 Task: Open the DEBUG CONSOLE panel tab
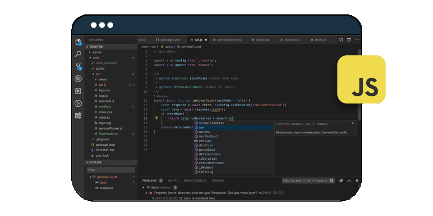pyautogui.click(x=195, y=181)
